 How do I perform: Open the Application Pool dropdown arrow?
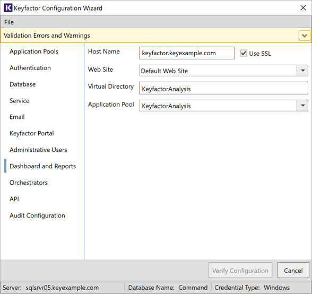(x=302, y=106)
